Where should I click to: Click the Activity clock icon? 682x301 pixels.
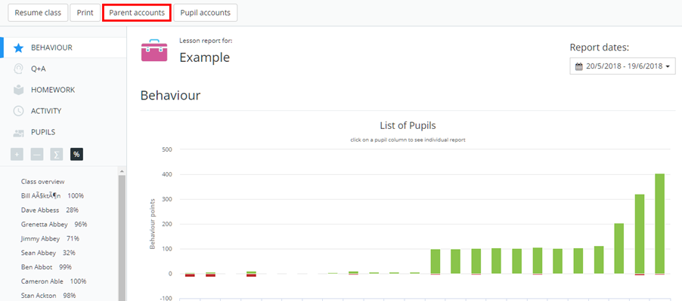pyautogui.click(x=18, y=111)
